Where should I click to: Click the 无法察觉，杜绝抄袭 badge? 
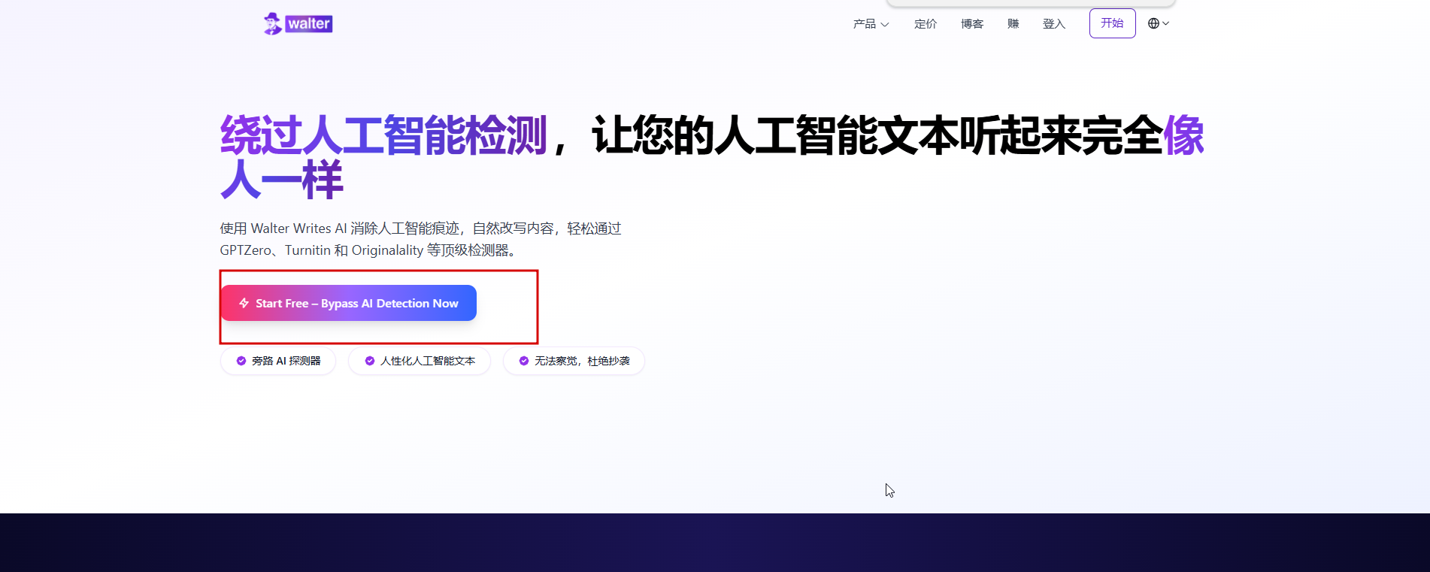(574, 361)
